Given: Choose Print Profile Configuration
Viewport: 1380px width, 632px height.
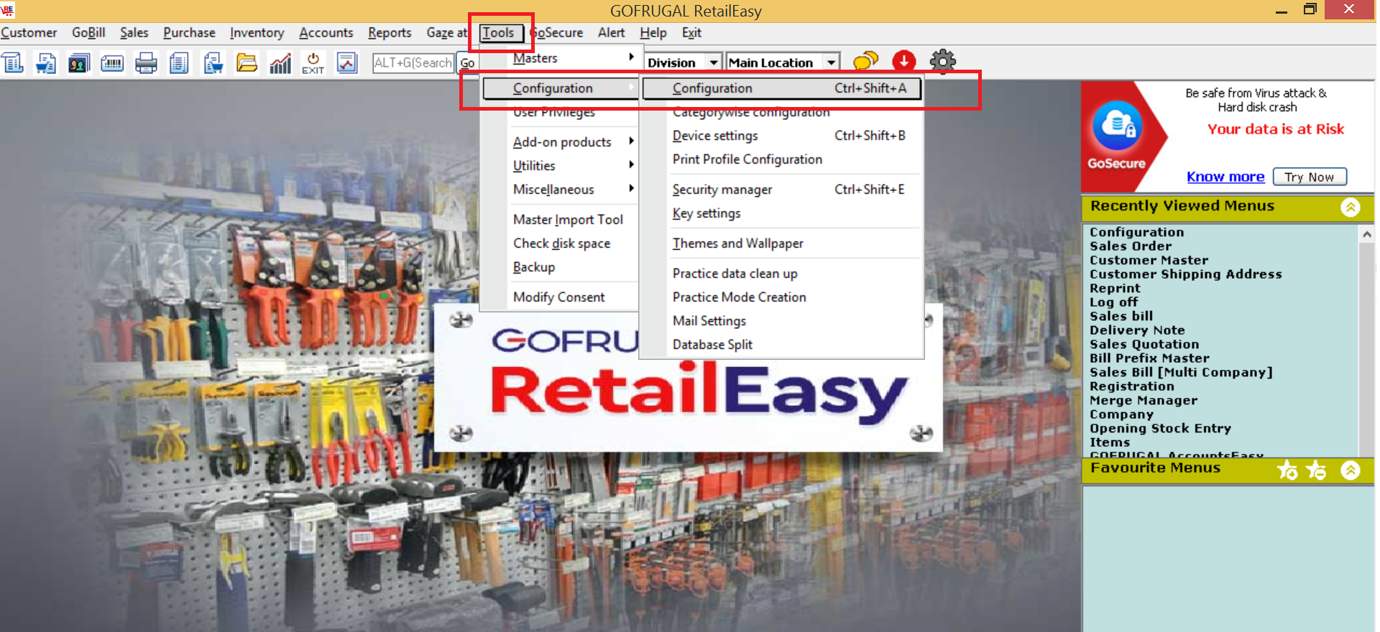Looking at the screenshot, I should point(782,159).
